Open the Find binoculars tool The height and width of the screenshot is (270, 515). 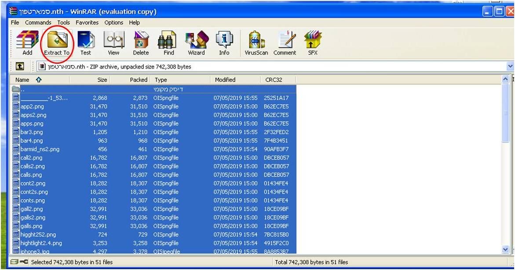point(169,43)
